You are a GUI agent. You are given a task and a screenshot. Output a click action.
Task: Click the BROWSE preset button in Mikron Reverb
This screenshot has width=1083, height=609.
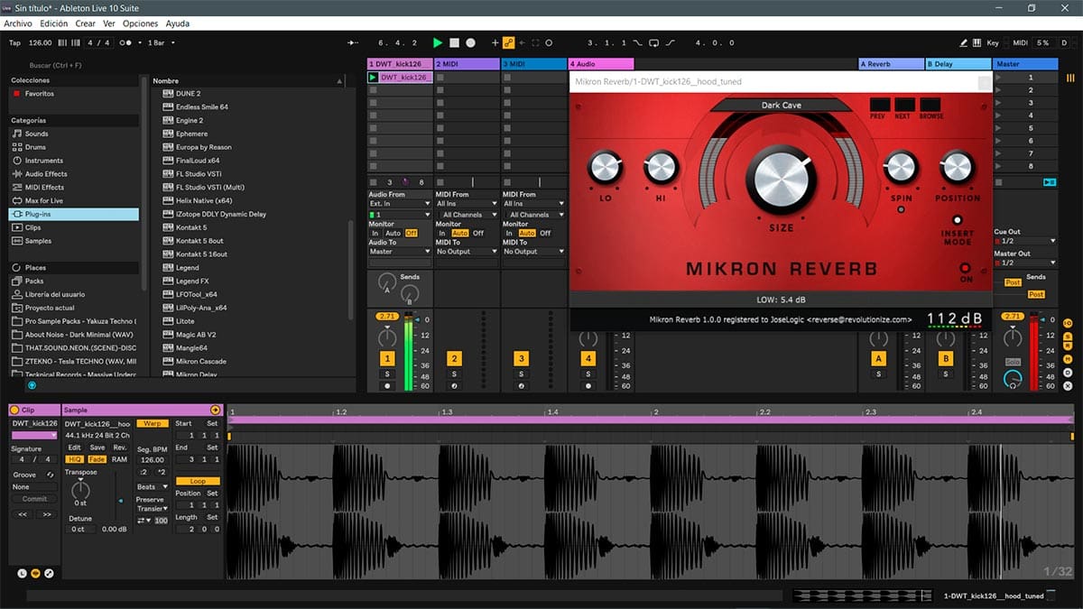[930, 105]
